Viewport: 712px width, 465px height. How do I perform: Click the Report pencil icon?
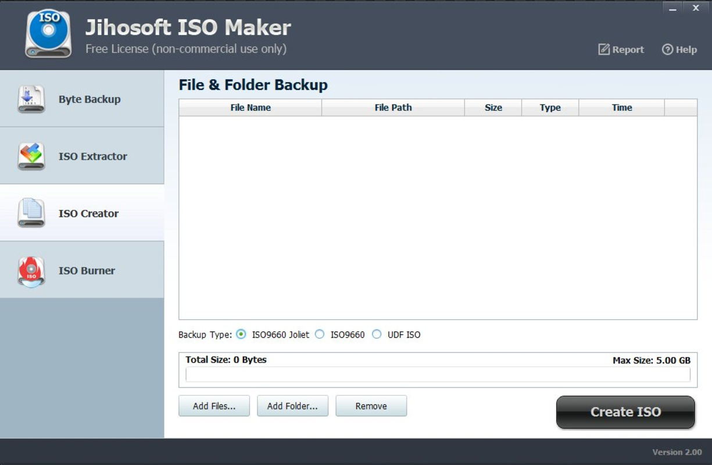pos(604,49)
